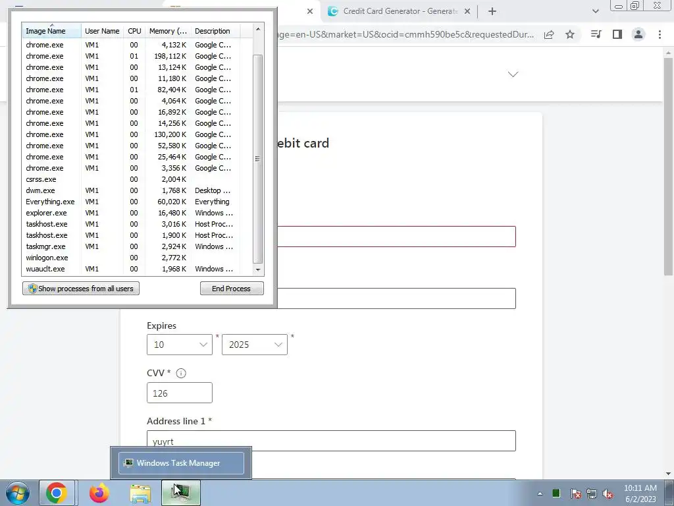Viewport: 674px width, 506px height.
Task: Open Windows Explorer from the taskbar
Action: pyautogui.click(x=140, y=493)
